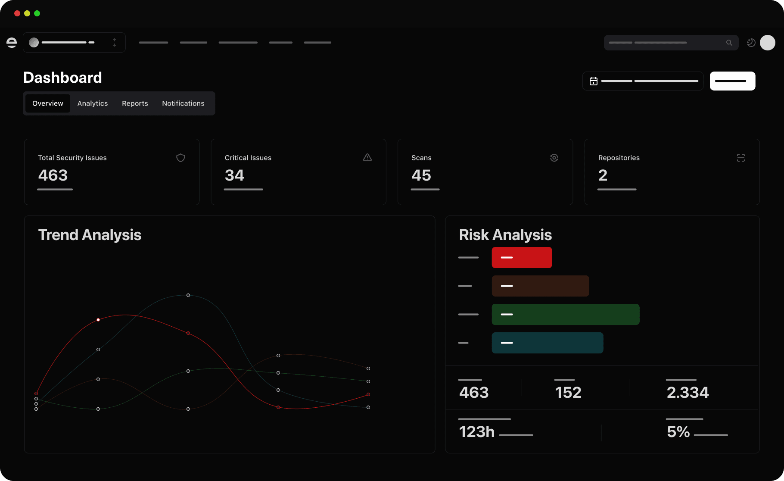
Task: Click the up-down chevrons in workspace selector
Action: coord(115,42)
